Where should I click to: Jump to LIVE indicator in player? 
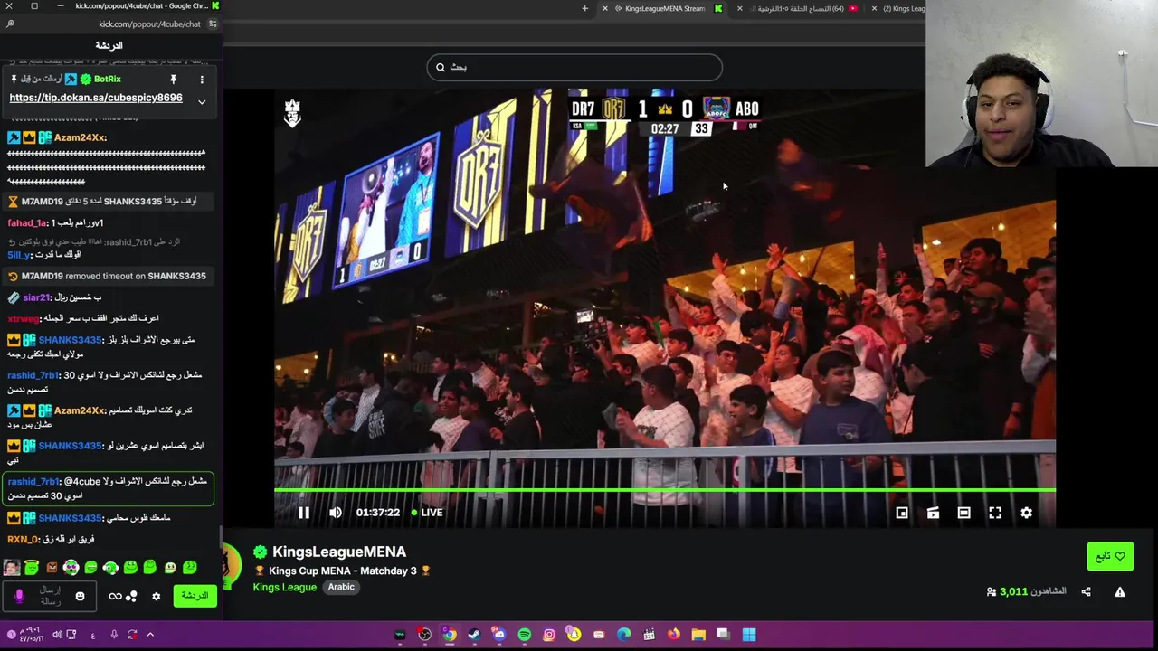[x=427, y=513]
